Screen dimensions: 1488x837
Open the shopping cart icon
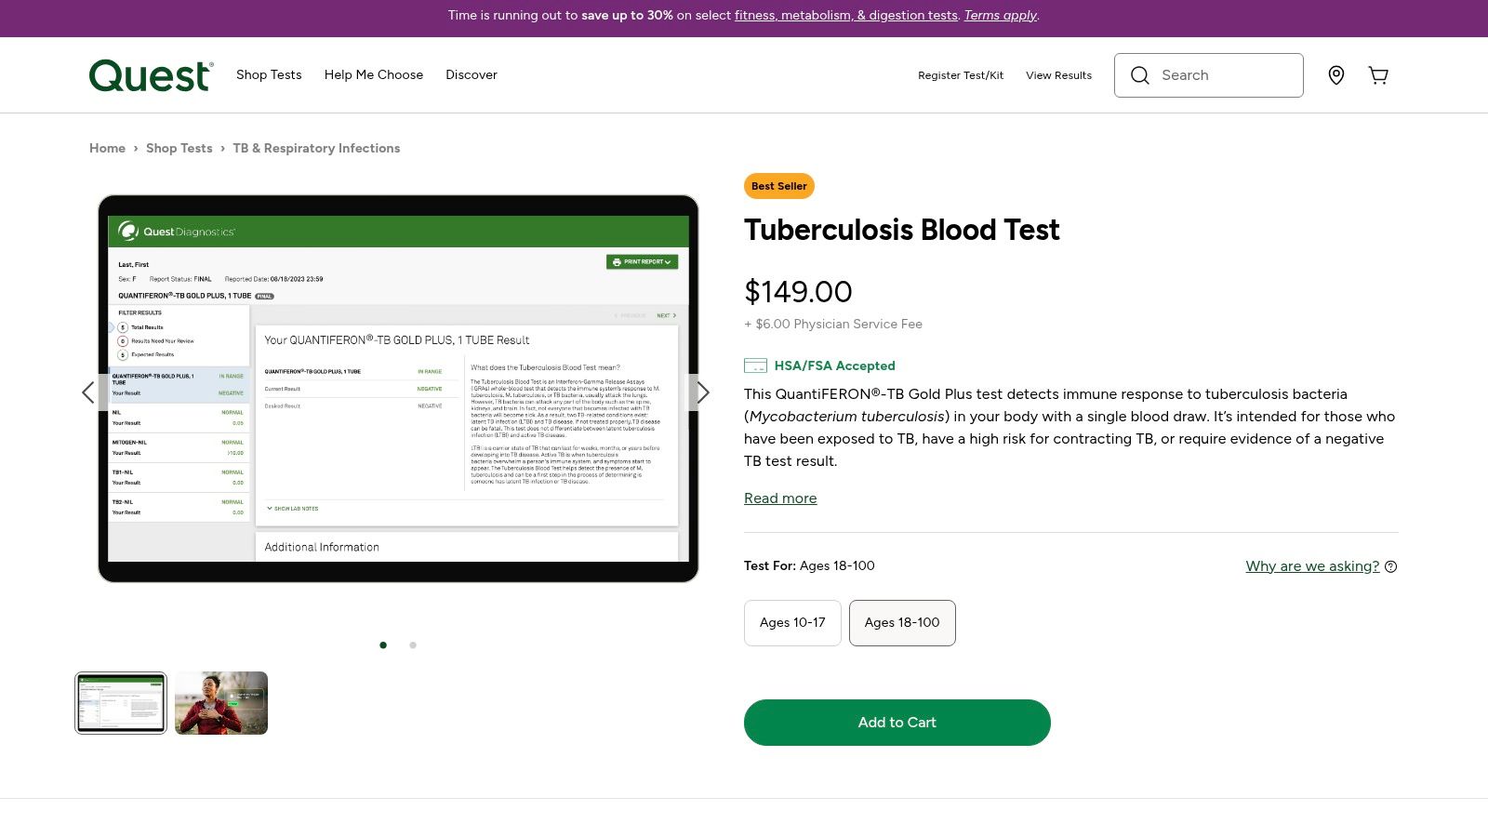tap(1378, 75)
